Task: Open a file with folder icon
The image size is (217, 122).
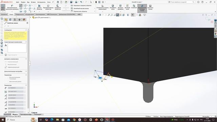Action: point(66,2)
